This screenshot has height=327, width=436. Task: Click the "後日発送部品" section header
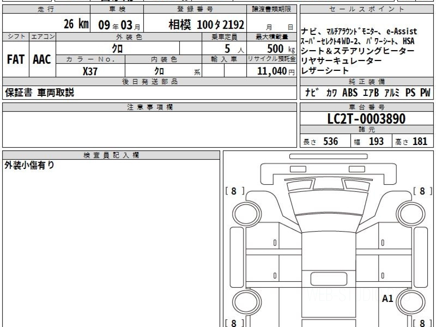150,82
